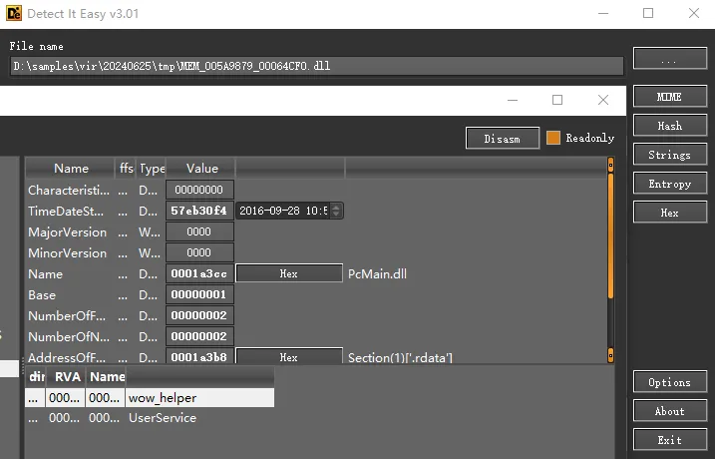The image size is (715, 459).
Task: Adjust the TimeDateStamp spinner arrows
Action: [x=336, y=211]
